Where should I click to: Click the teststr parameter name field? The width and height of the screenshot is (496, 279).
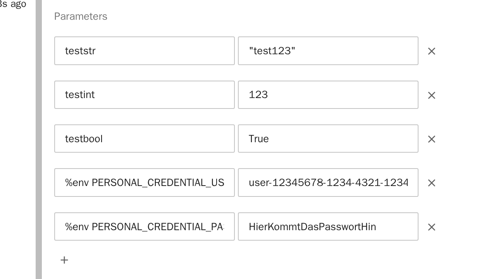[x=144, y=51]
